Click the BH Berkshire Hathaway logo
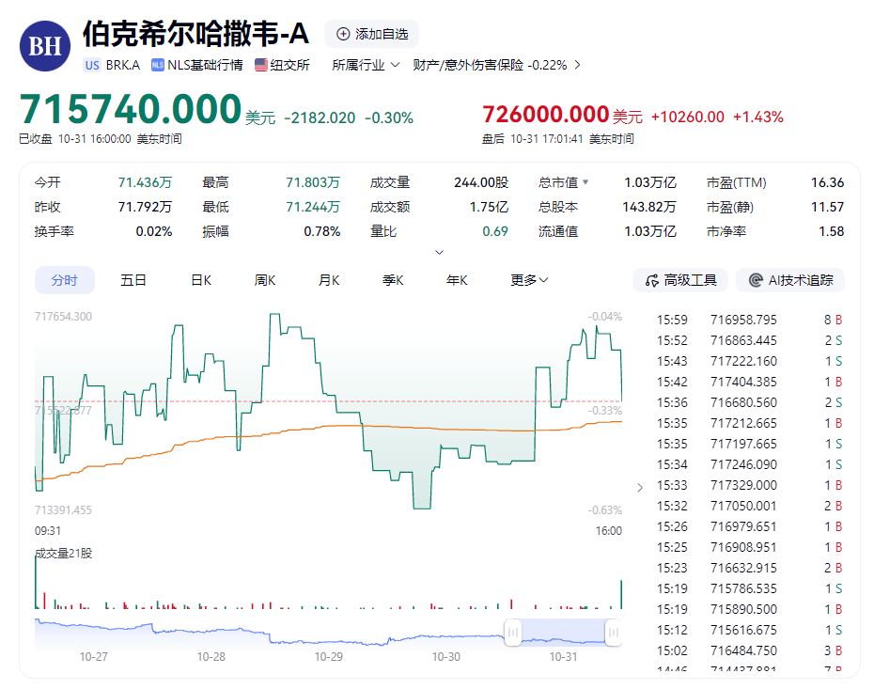 click(44, 46)
